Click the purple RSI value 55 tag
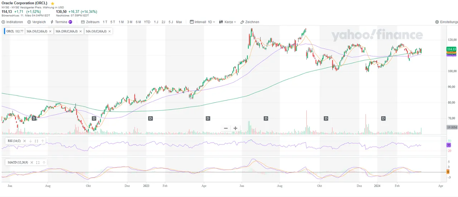 449,145
